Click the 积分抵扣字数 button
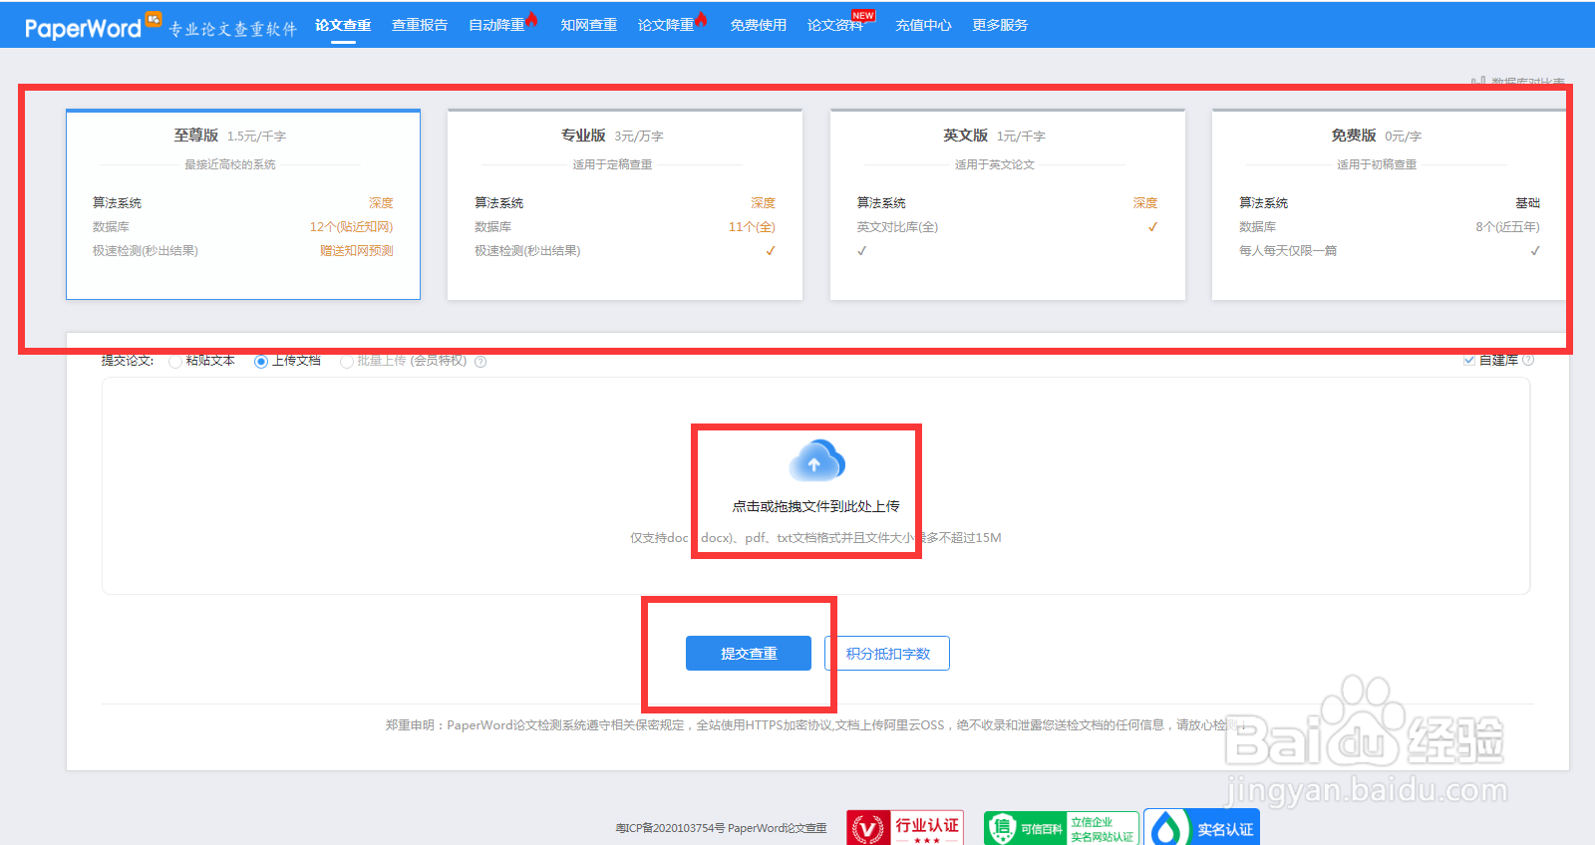 (887, 654)
